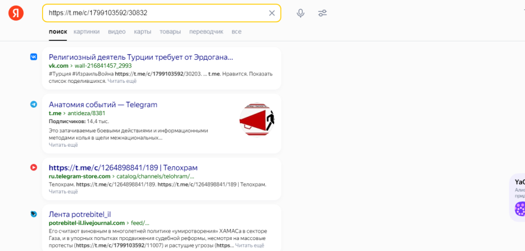
Task: Open potrebitel-il.livejournal.com domain link
Action: click(x=87, y=223)
